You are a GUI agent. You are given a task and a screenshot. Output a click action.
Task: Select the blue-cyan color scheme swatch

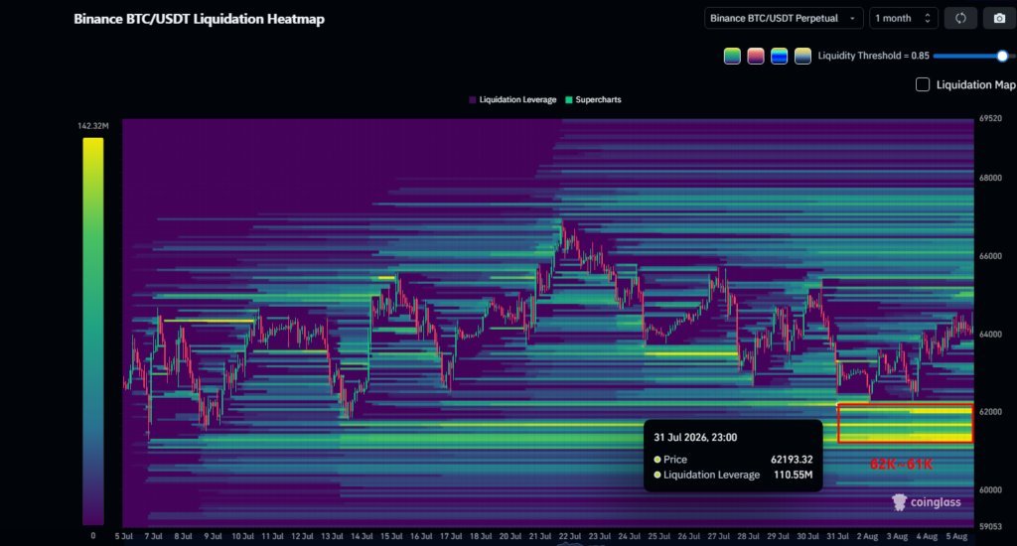[779, 57]
